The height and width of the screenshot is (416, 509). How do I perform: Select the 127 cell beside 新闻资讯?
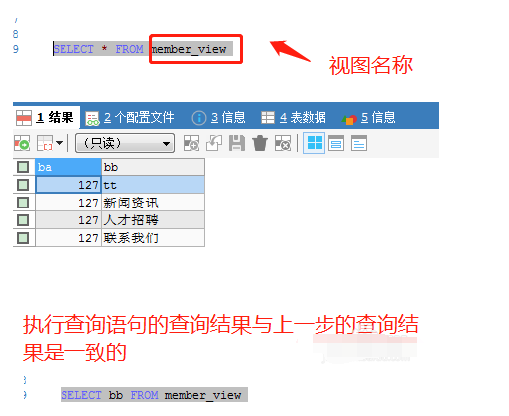click(x=68, y=203)
